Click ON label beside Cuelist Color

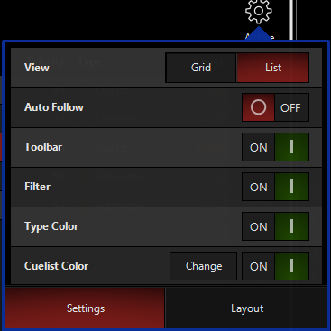click(x=259, y=266)
